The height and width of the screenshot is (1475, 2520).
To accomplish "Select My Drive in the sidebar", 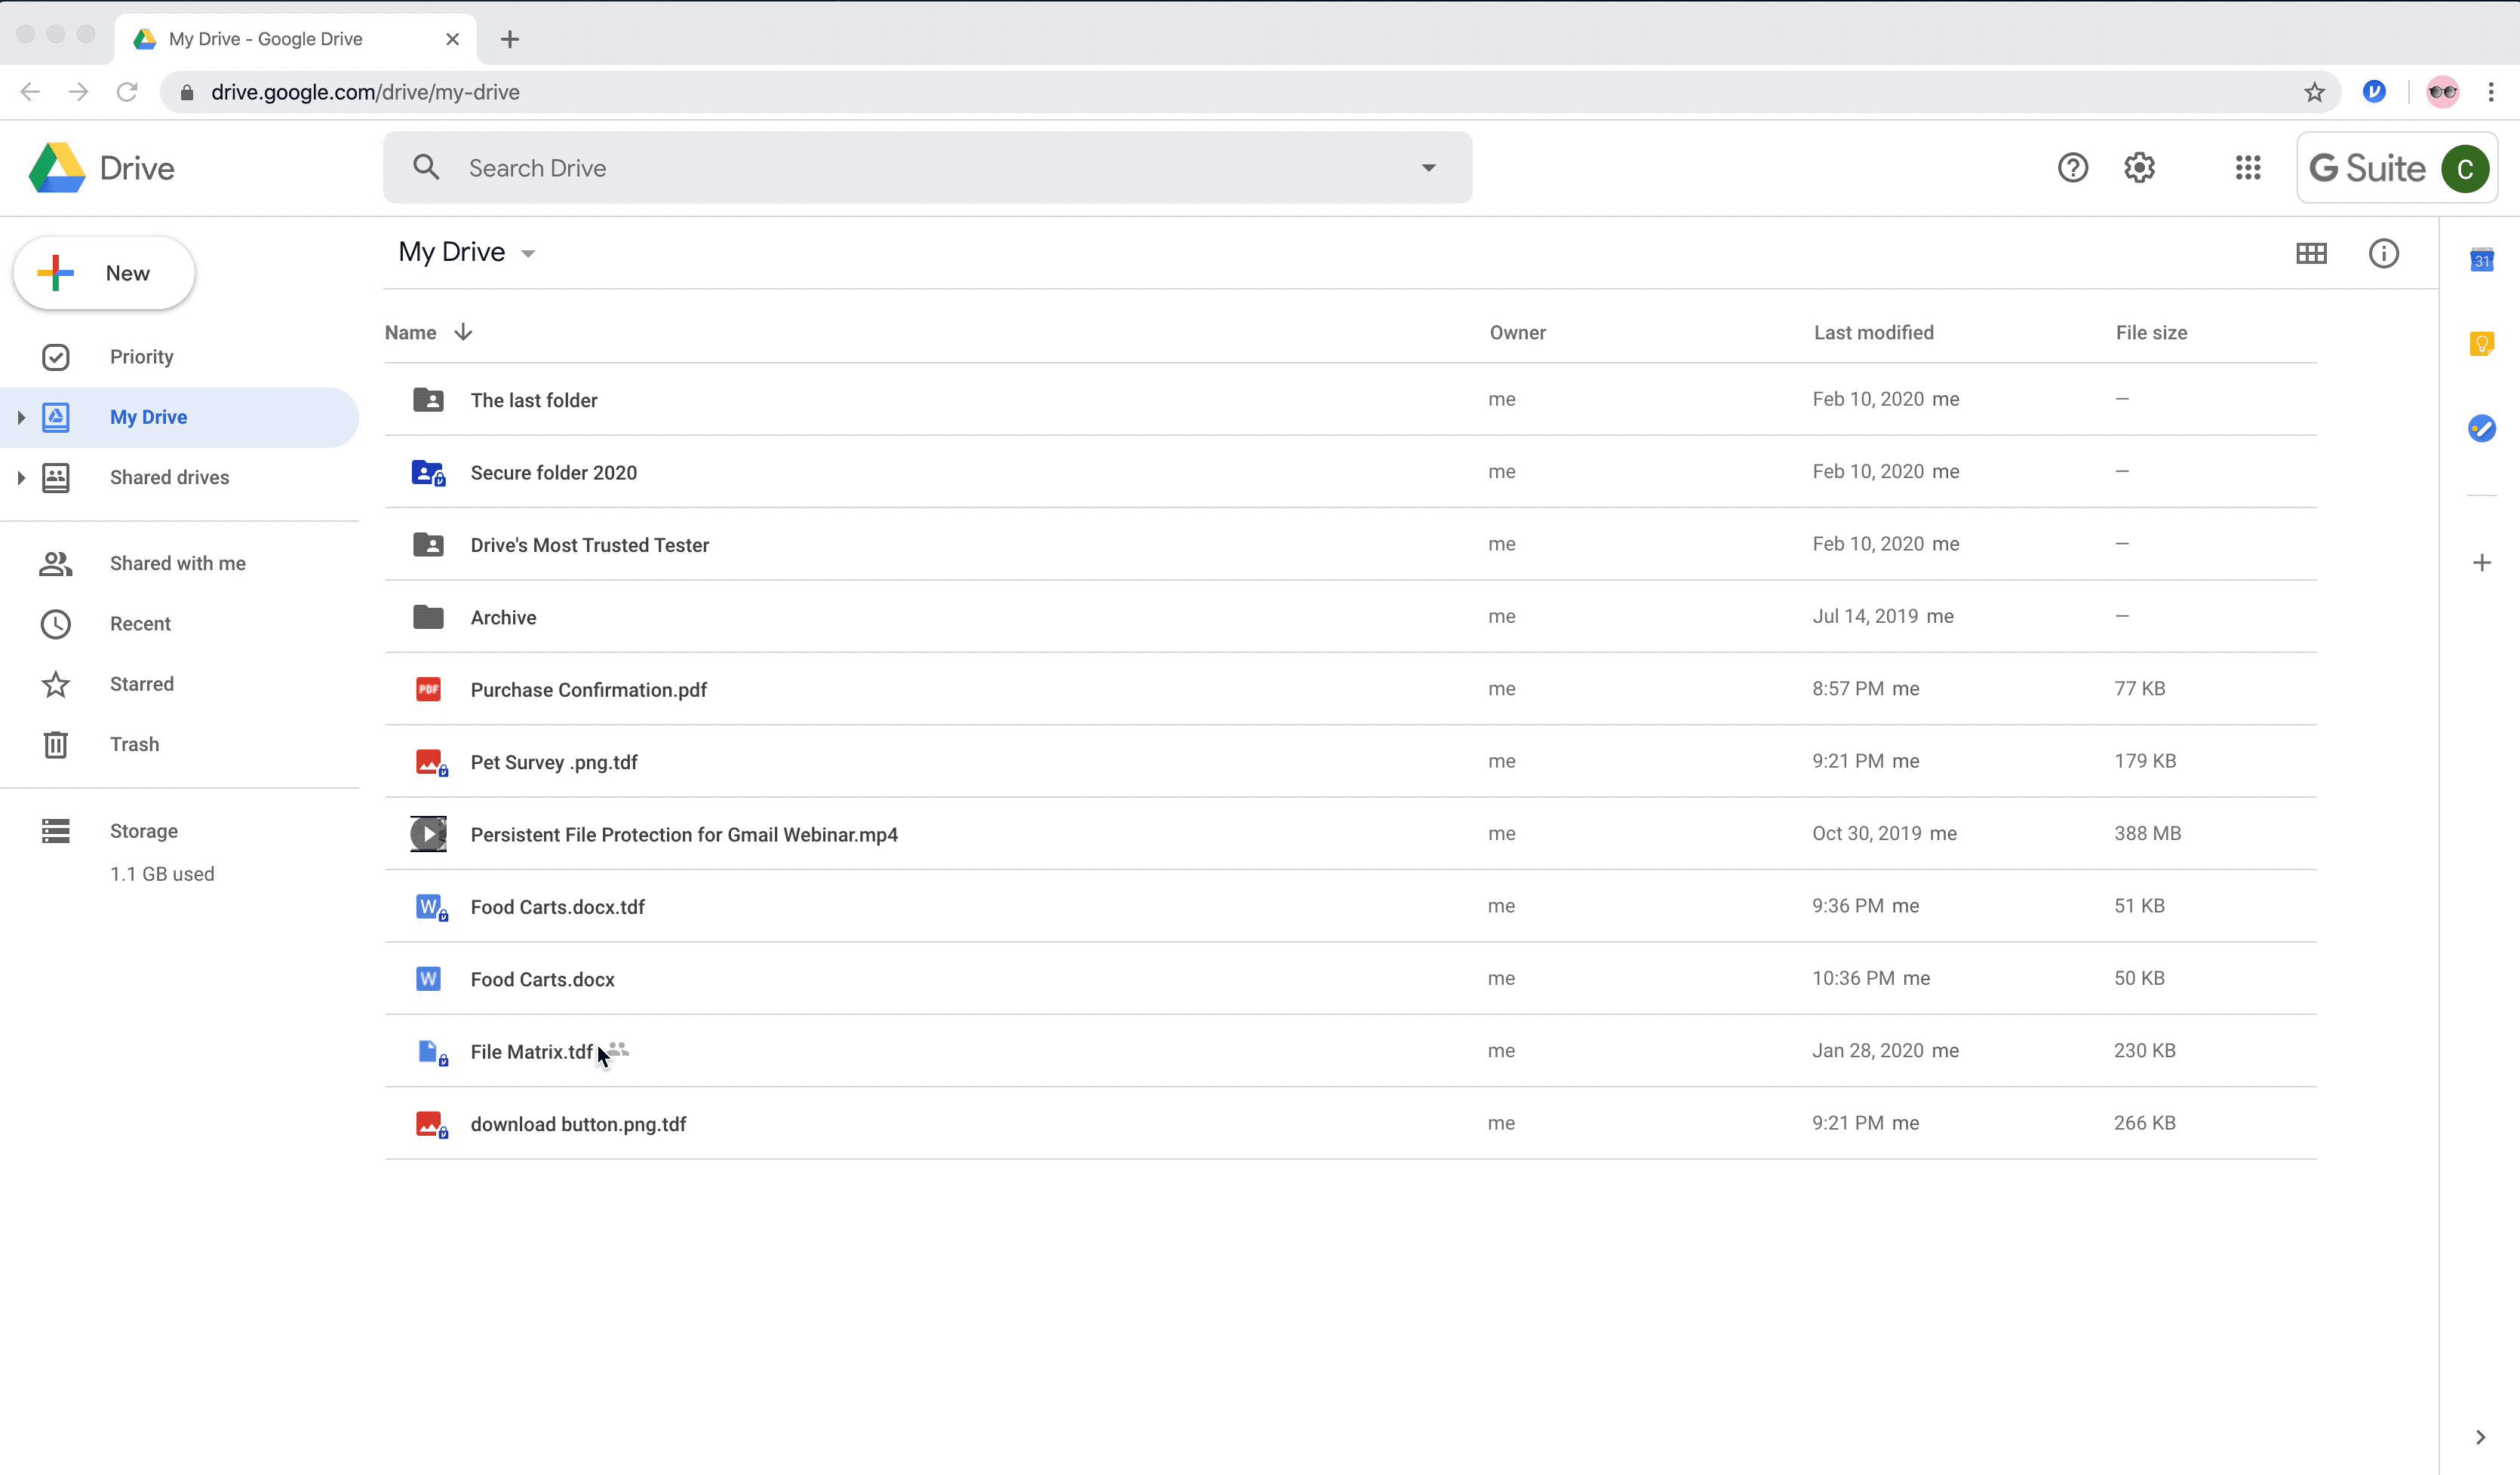I will coord(148,417).
